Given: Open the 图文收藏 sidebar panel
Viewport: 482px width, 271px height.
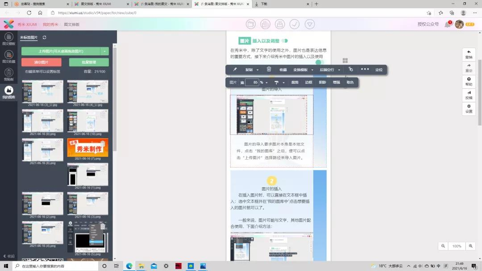Looking at the screenshot, I should click(8, 57).
